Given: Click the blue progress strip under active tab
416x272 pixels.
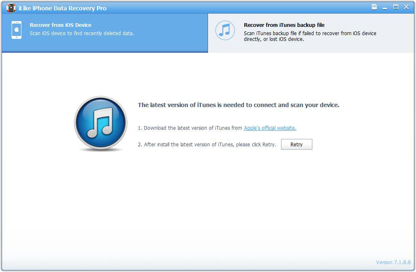Looking at the screenshot, I should 104,51.
